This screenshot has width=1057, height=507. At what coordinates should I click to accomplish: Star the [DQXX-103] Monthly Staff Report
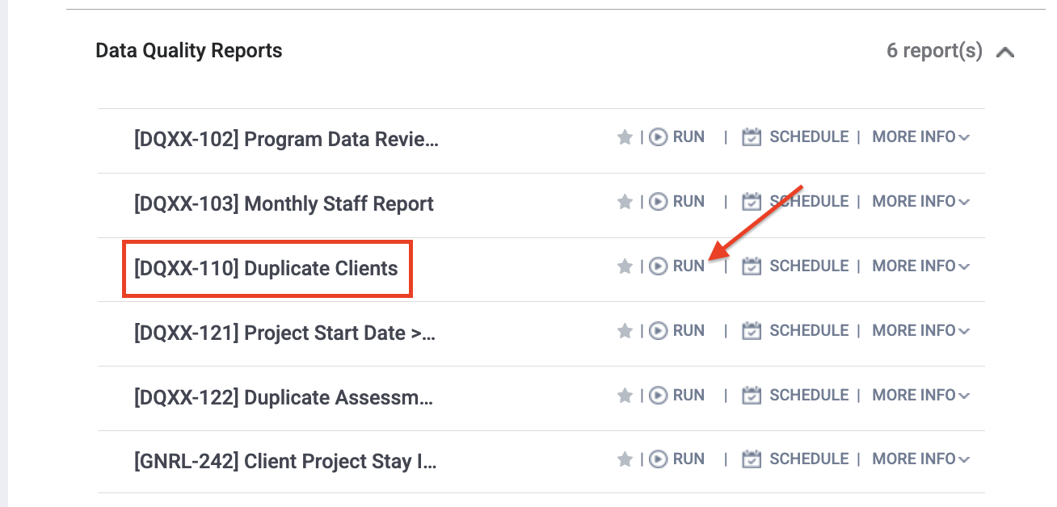(x=625, y=201)
